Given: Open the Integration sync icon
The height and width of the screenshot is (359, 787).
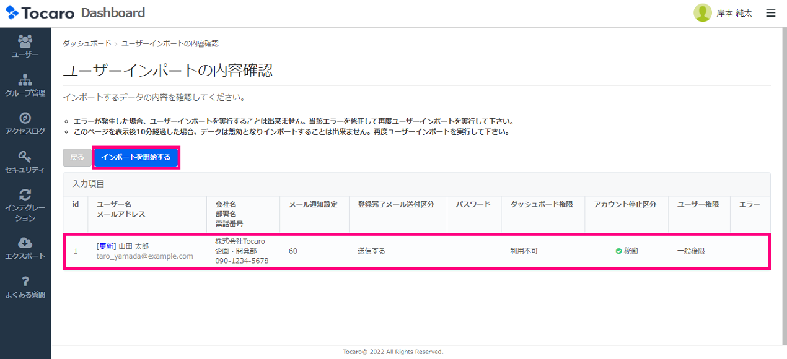Looking at the screenshot, I should [25, 195].
